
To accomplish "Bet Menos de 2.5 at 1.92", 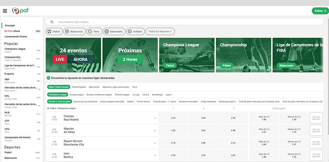I will pos(294,155).
